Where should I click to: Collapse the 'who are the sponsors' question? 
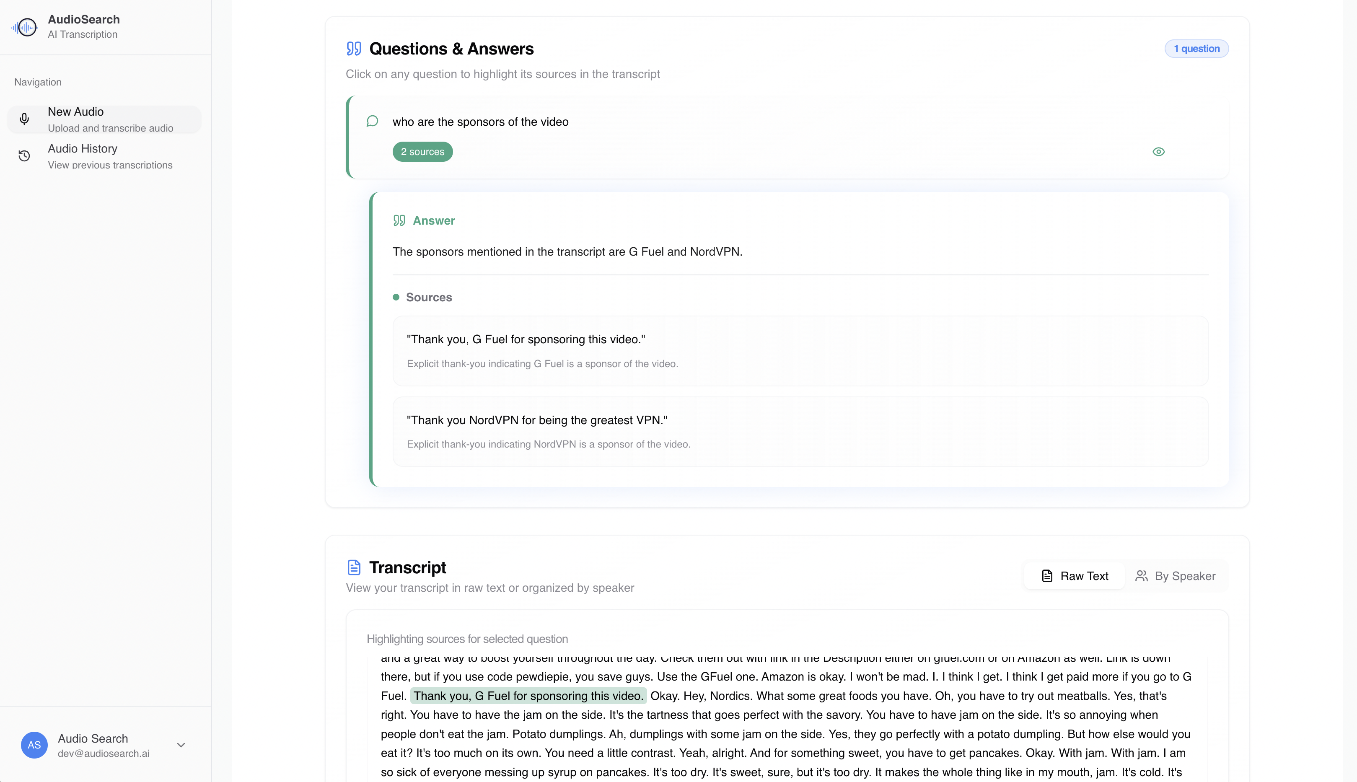(x=480, y=122)
